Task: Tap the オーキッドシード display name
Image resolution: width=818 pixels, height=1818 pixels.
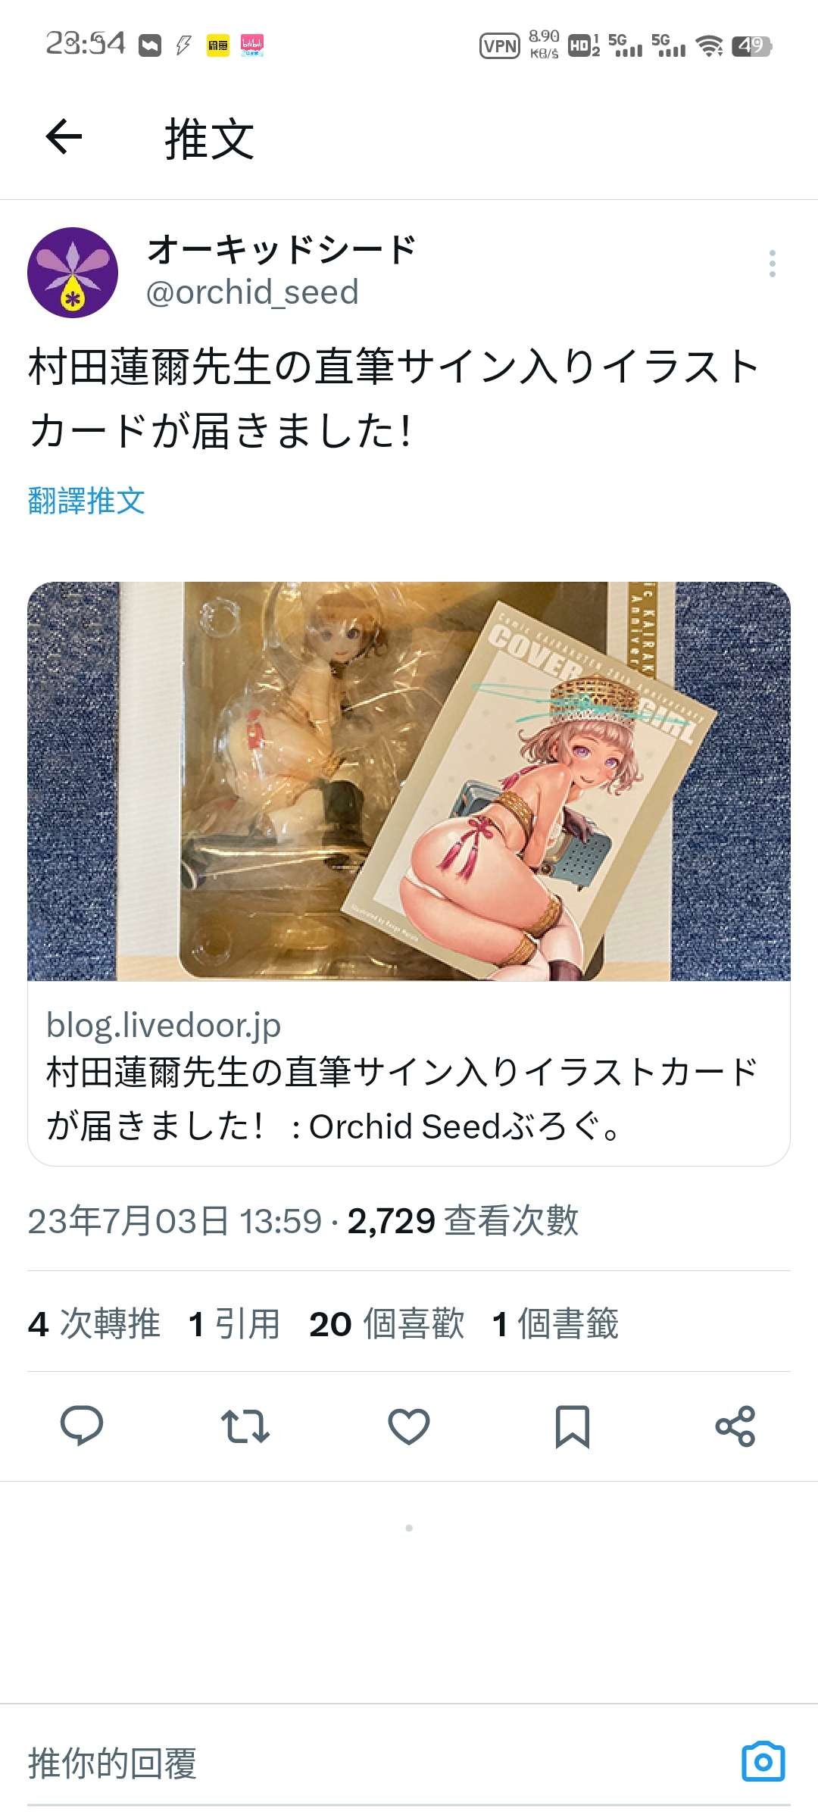Action: (x=282, y=249)
